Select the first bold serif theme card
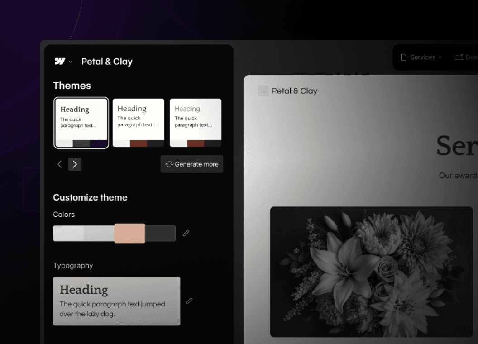 tap(81, 123)
